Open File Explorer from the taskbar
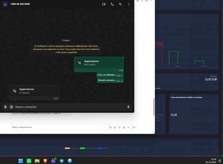Image resolution: width=223 pixels, height=164 pixels. (x=37, y=161)
